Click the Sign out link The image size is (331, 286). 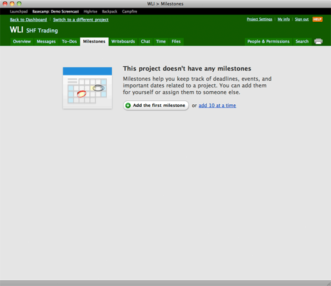point(302,19)
